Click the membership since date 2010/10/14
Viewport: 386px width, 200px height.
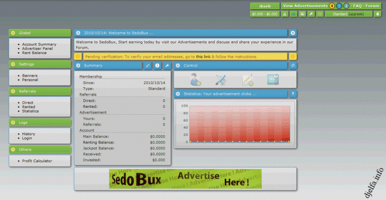tap(154, 83)
